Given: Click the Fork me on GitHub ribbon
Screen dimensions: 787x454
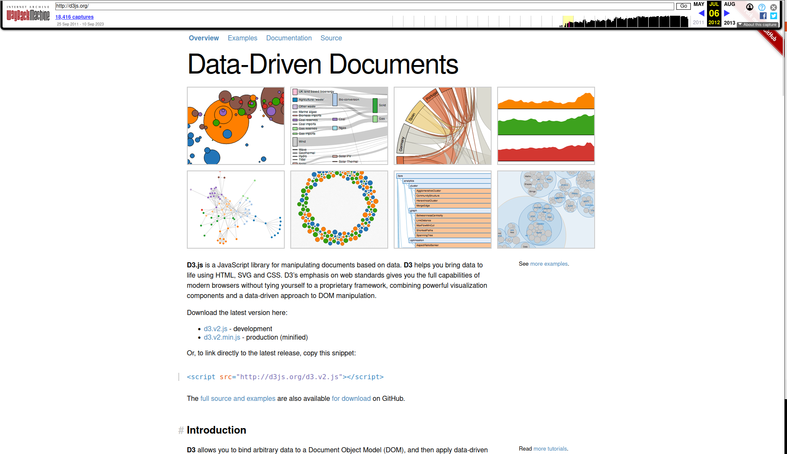Looking at the screenshot, I should [771, 38].
